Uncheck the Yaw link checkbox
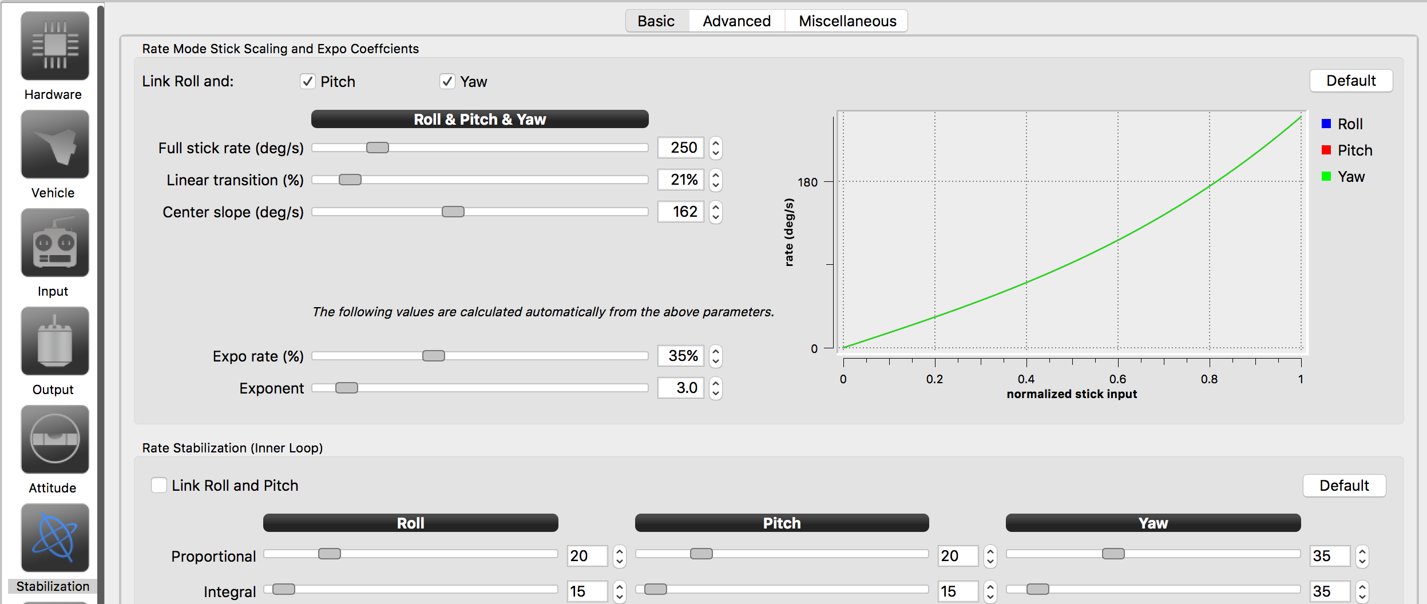This screenshot has width=1427, height=604. pyautogui.click(x=447, y=82)
